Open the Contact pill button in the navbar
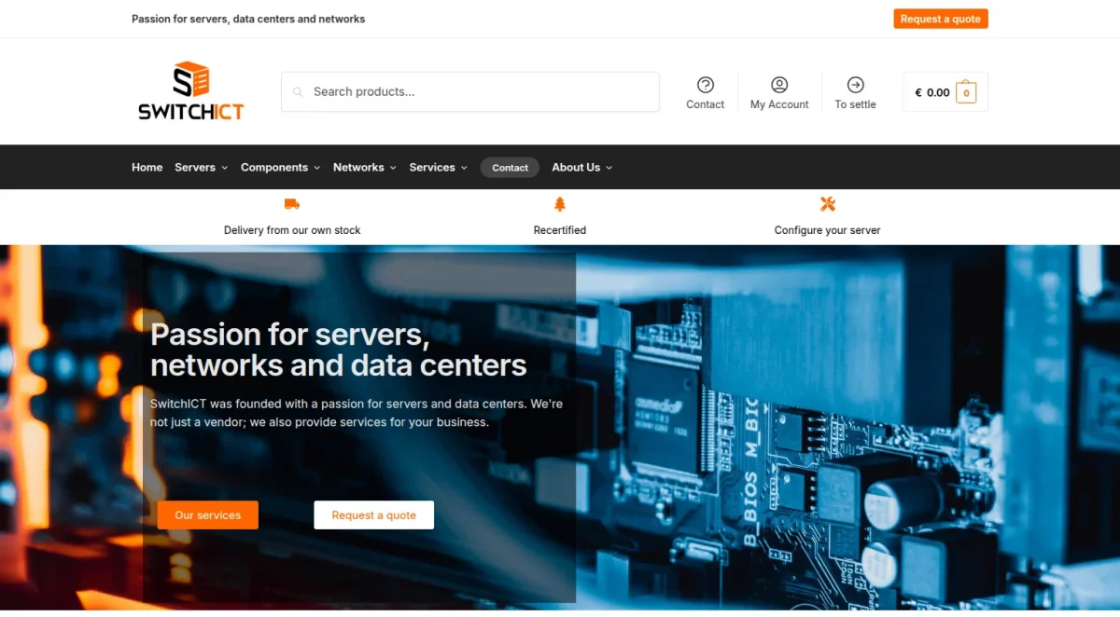 (x=509, y=167)
